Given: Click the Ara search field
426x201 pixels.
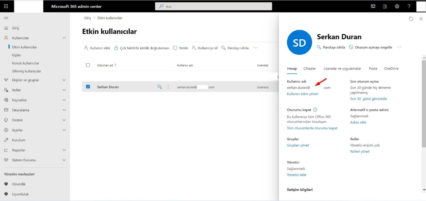Looking at the screenshot, I should click(x=213, y=6).
